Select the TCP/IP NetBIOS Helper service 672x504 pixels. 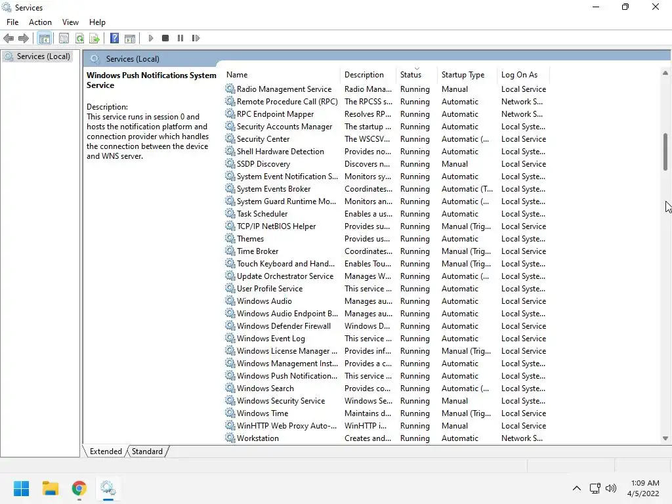(386, 226)
